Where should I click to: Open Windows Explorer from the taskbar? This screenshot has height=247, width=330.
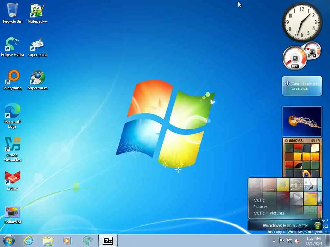tap(48, 241)
